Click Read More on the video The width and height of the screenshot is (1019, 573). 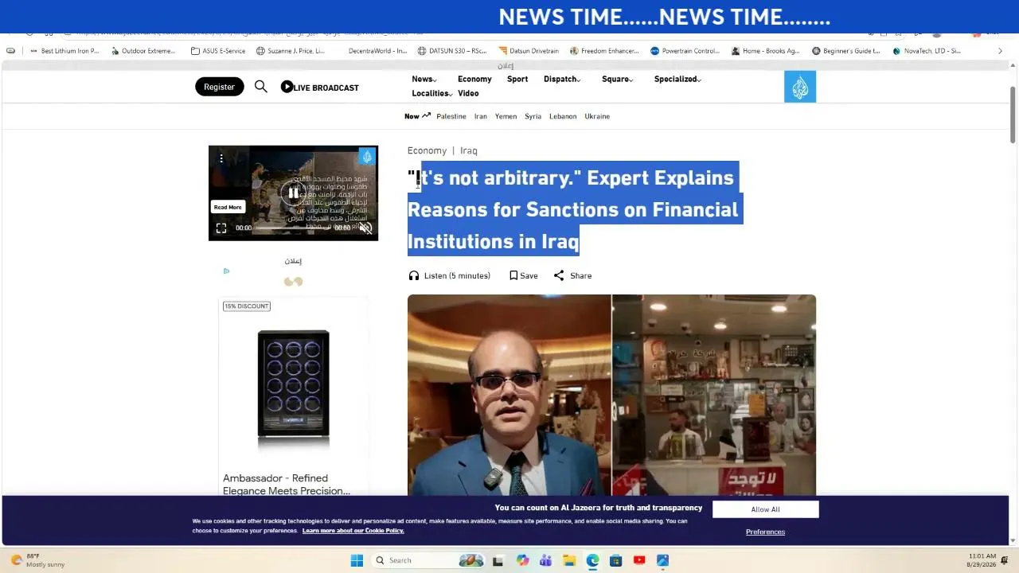coord(228,207)
